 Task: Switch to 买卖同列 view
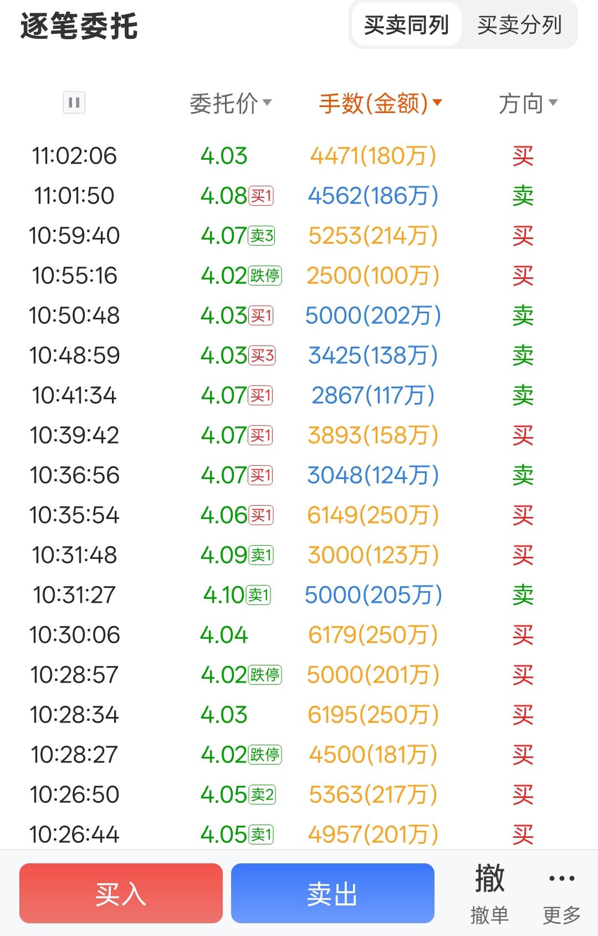(x=406, y=25)
